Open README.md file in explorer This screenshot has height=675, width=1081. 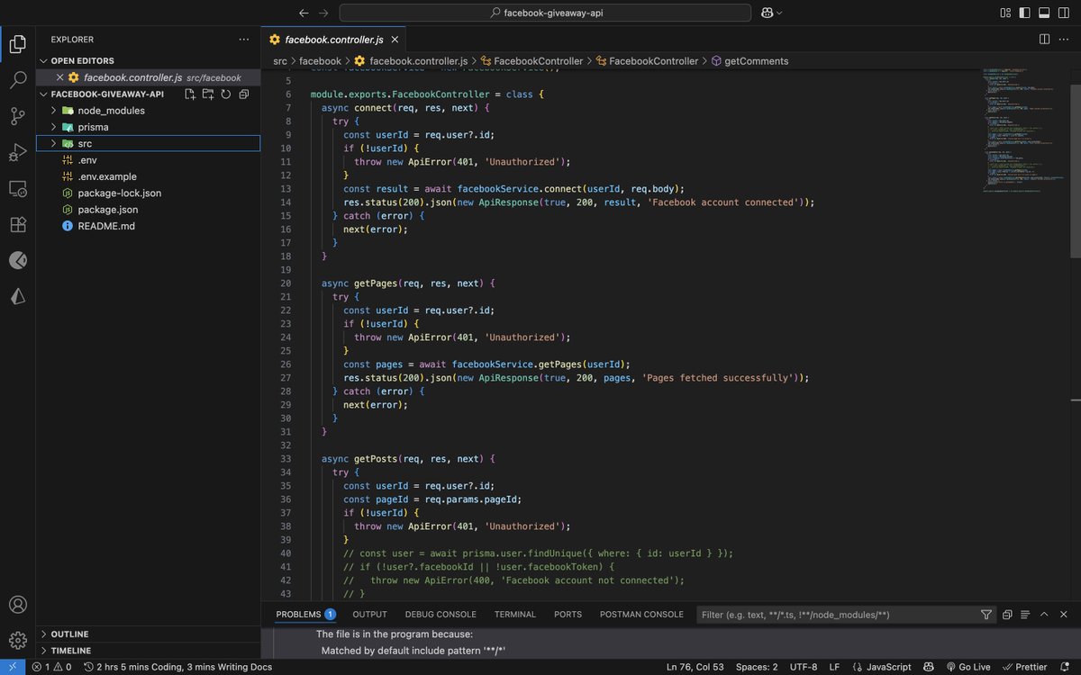point(106,226)
